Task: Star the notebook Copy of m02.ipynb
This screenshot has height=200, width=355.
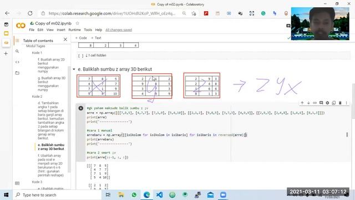Action: click(x=78, y=23)
